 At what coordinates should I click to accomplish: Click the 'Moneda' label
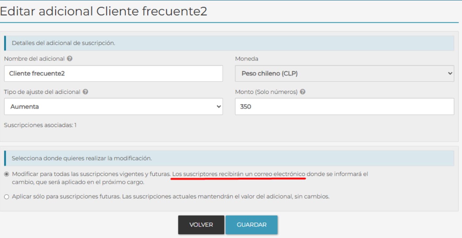(247, 59)
